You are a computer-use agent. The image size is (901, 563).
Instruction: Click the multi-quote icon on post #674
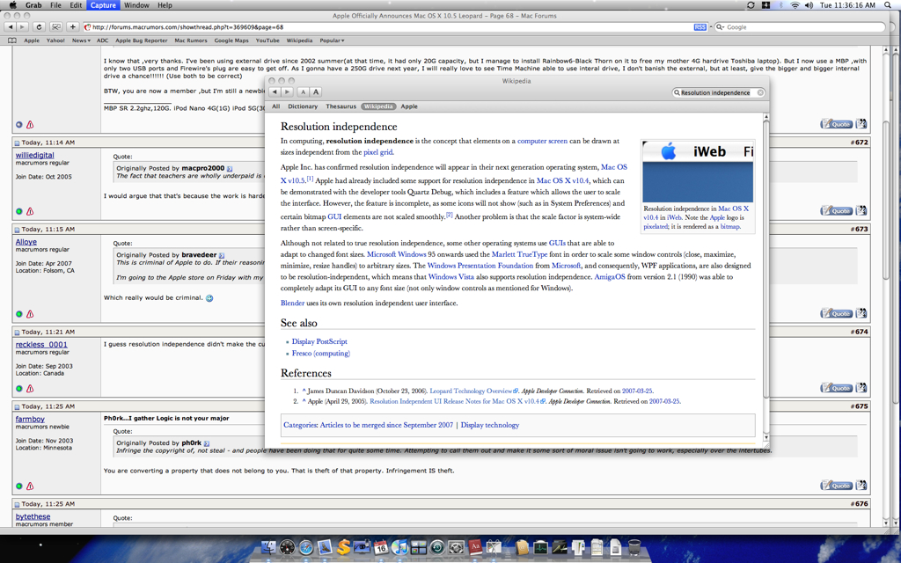(861, 388)
